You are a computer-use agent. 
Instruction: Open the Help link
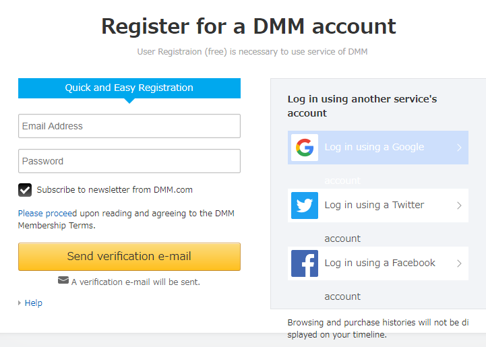pos(34,303)
